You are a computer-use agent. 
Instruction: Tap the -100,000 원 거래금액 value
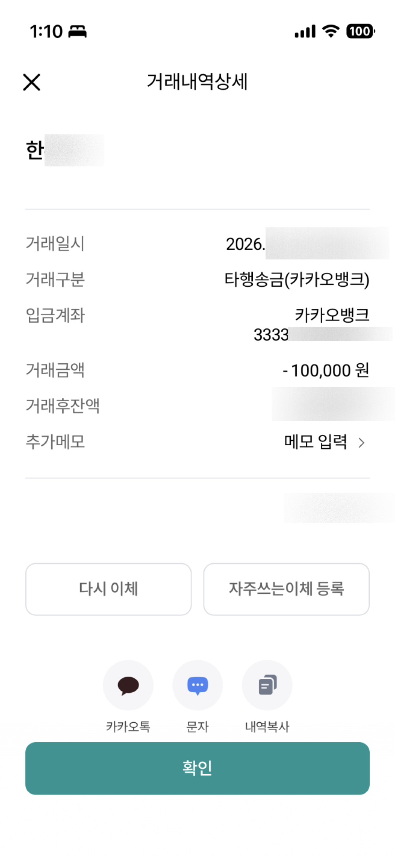[326, 370]
